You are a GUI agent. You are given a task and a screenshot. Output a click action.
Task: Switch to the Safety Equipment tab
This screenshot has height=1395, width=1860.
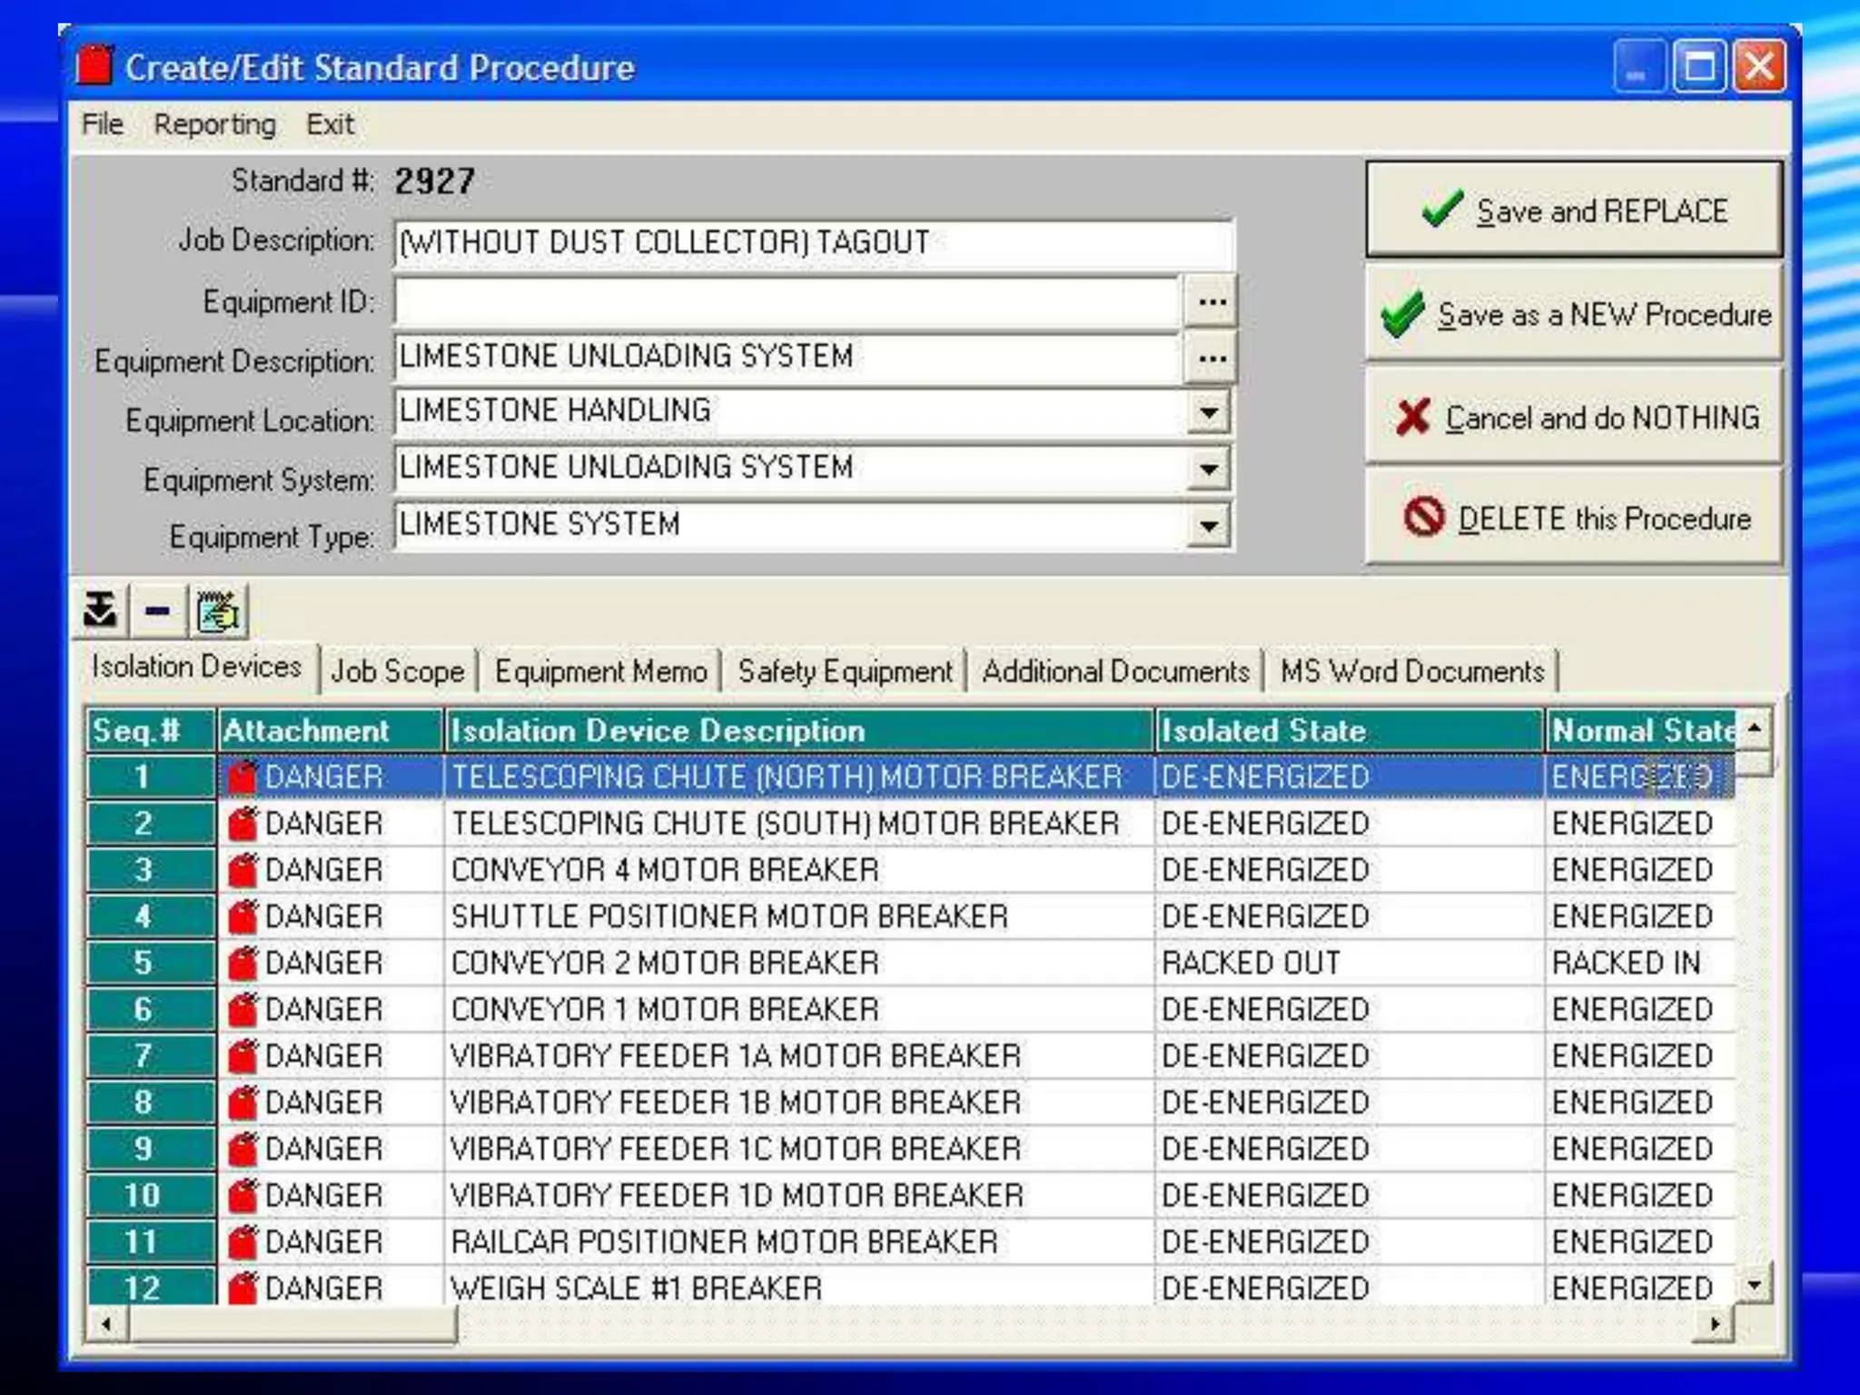point(845,671)
